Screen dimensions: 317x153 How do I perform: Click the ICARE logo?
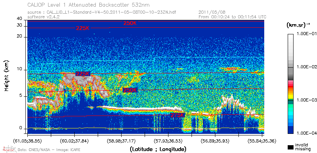tap(9, 149)
